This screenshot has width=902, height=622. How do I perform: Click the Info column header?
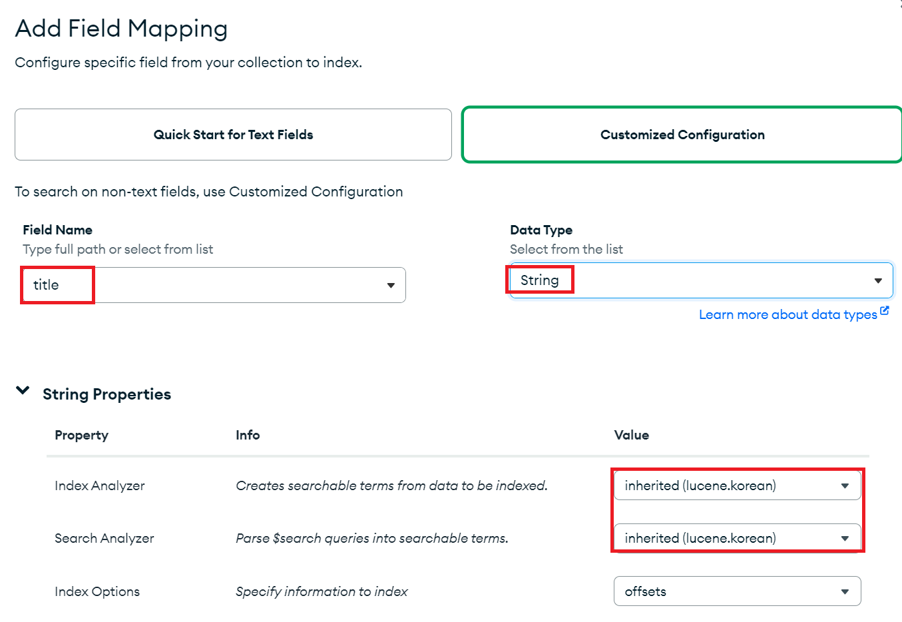(248, 436)
